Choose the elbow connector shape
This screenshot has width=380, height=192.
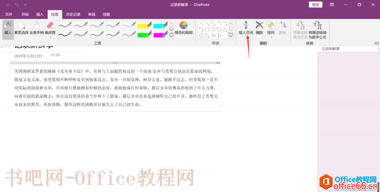click(219, 23)
